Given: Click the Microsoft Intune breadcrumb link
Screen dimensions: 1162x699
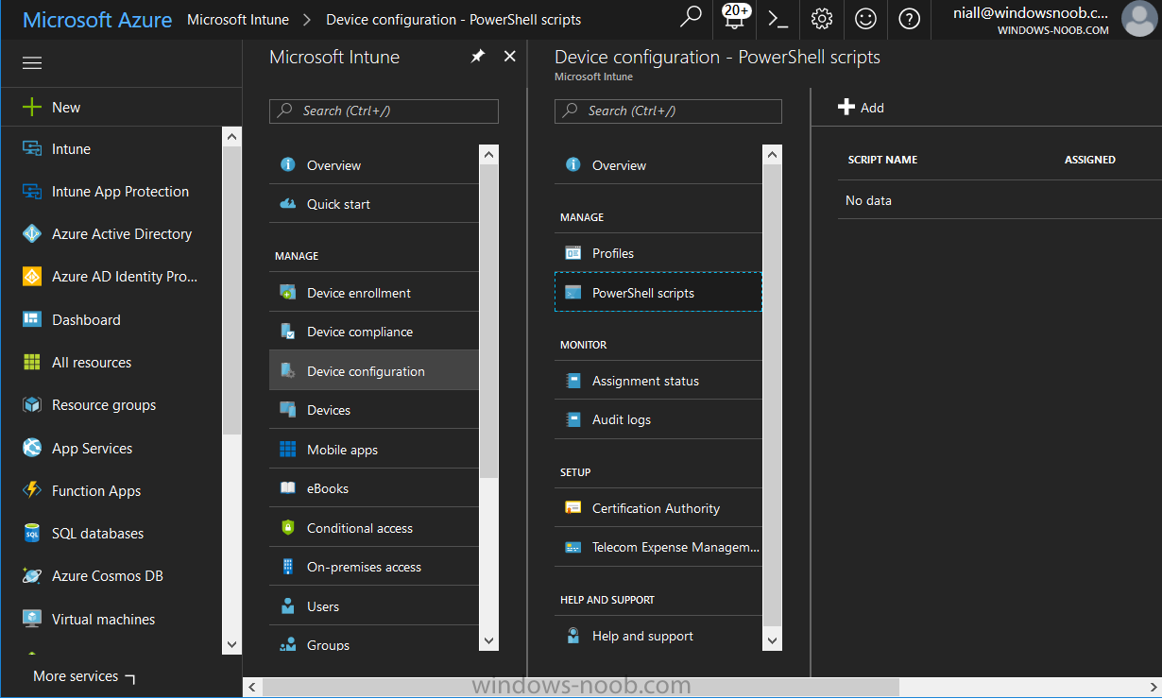Looking at the screenshot, I should tap(238, 19).
